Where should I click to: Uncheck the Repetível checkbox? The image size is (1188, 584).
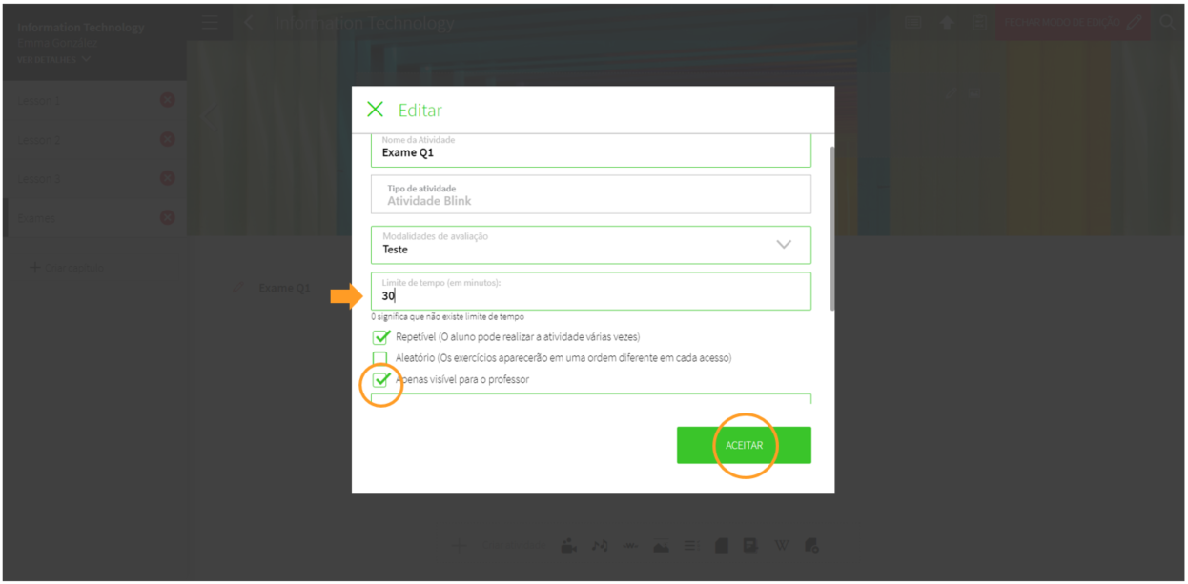(381, 337)
